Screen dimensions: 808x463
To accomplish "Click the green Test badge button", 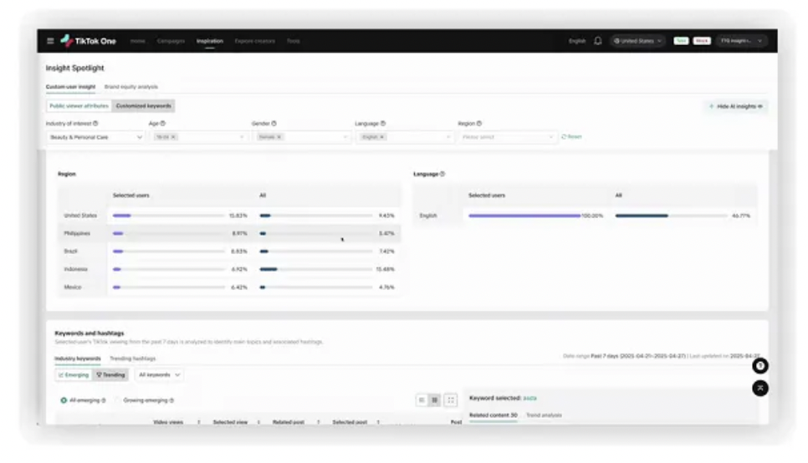I will (x=681, y=41).
